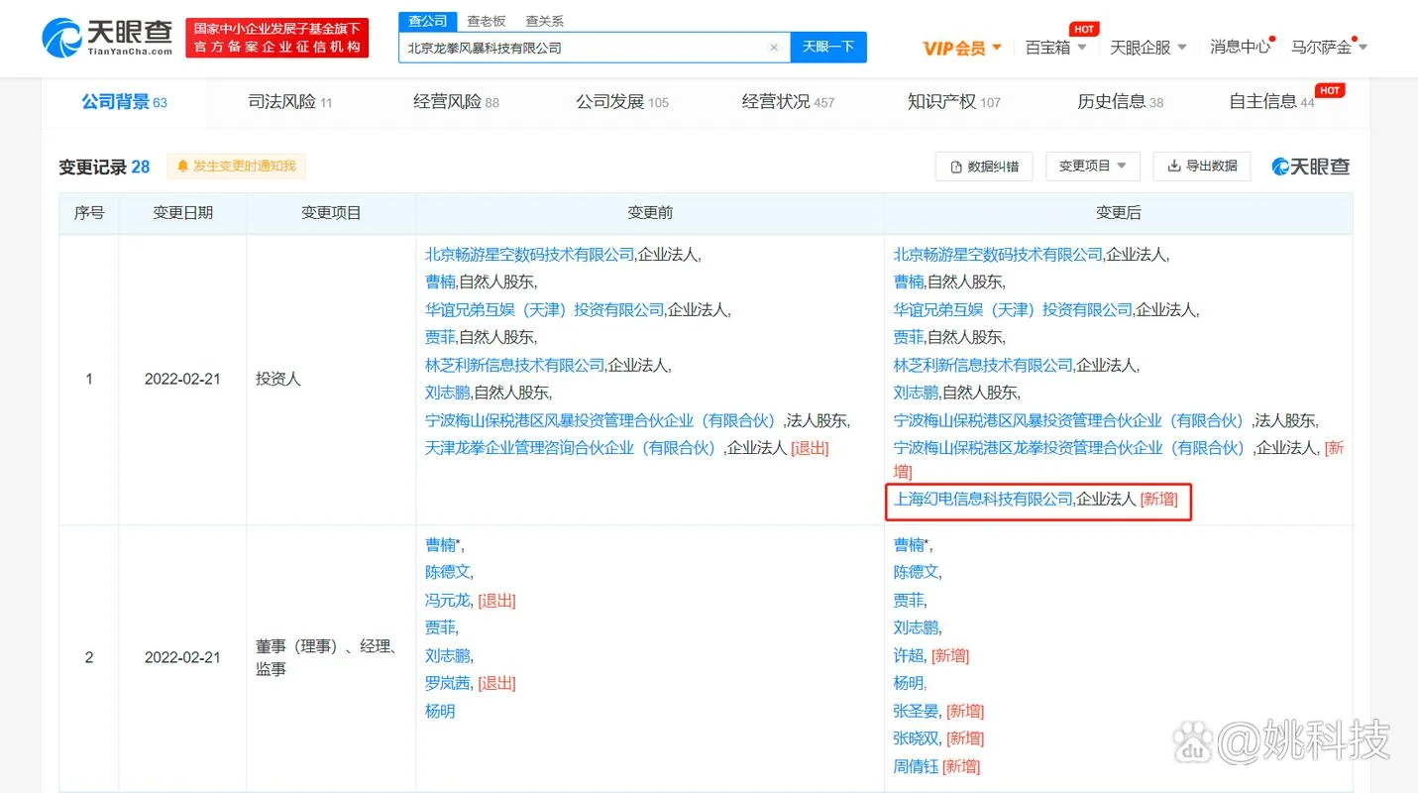The width and height of the screenshot is (1418, 793).
Task: Open 罗岚茜 director link
Action: click(449, 683)
